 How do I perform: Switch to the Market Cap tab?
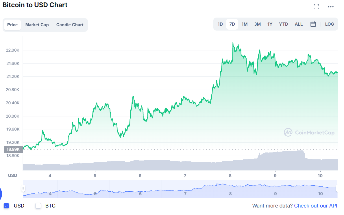(37, 25)
